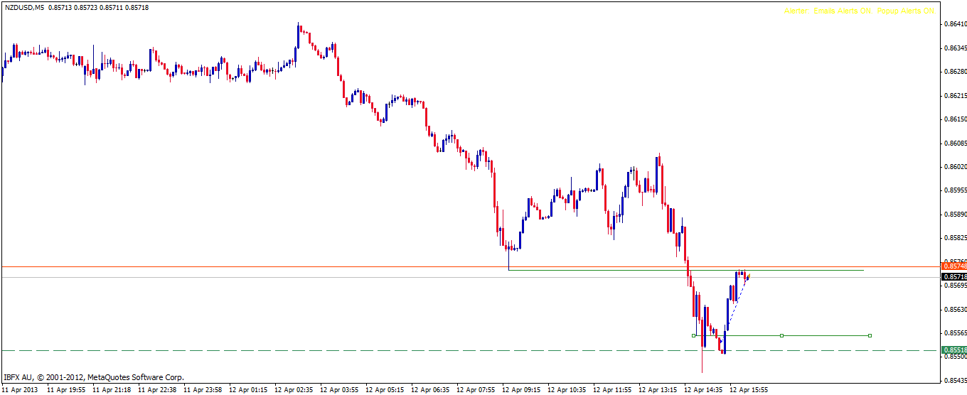
Task: Click the green 0.8551 price label
Action: click(x=953, y=350)
